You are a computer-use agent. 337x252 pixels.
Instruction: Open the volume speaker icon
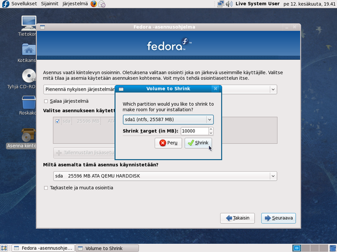(229, 4)
